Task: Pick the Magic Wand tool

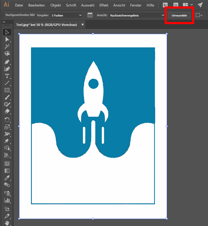Action: [x=7, y=46]
